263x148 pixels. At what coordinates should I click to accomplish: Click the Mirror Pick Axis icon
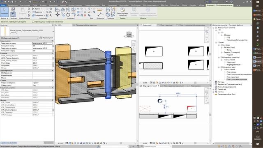pyautogui.click(x=68, y=9)
